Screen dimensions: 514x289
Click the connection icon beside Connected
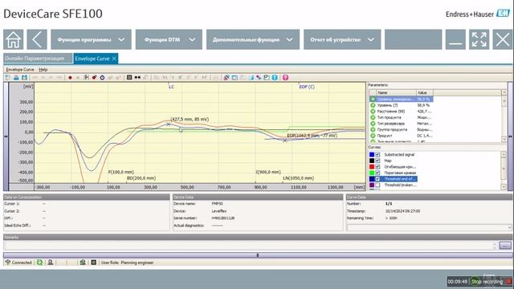tap(8, 263)
